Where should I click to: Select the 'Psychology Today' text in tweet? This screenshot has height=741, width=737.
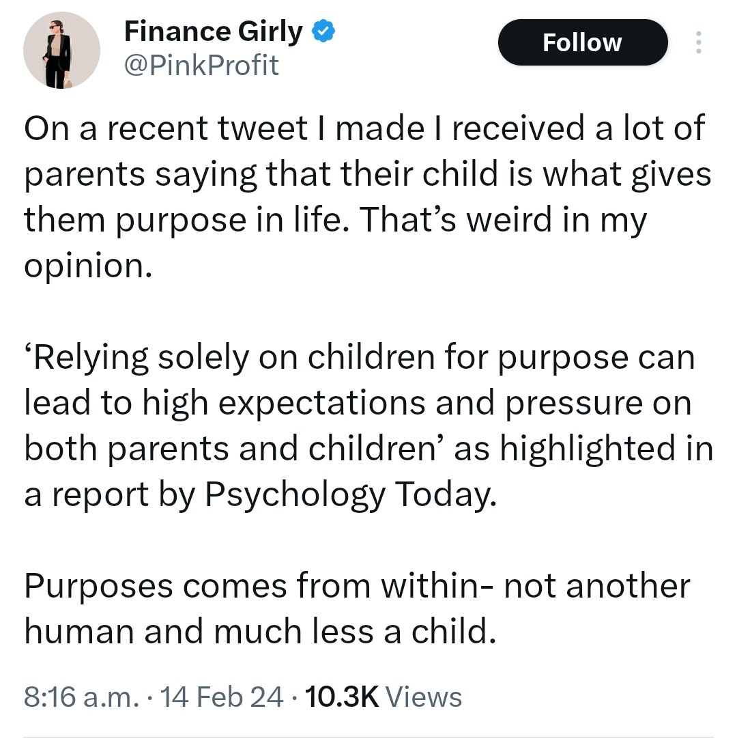(x=350, y=495)
